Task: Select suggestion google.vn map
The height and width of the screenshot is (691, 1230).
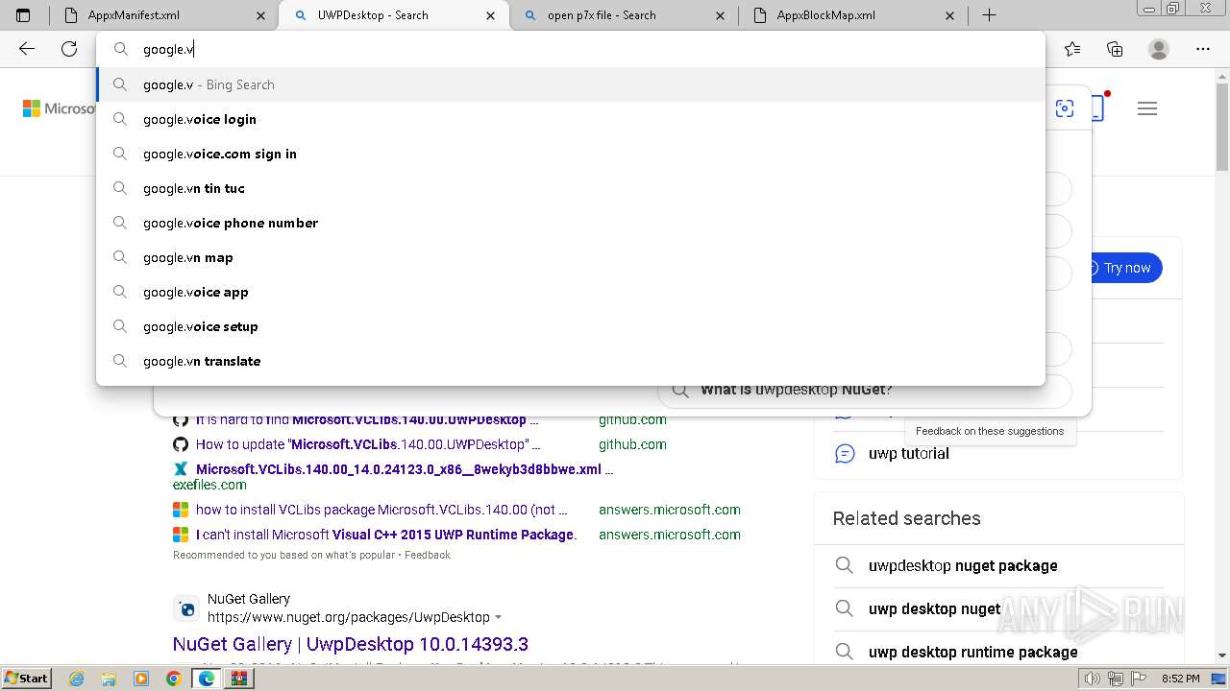Action: [571, 257]
